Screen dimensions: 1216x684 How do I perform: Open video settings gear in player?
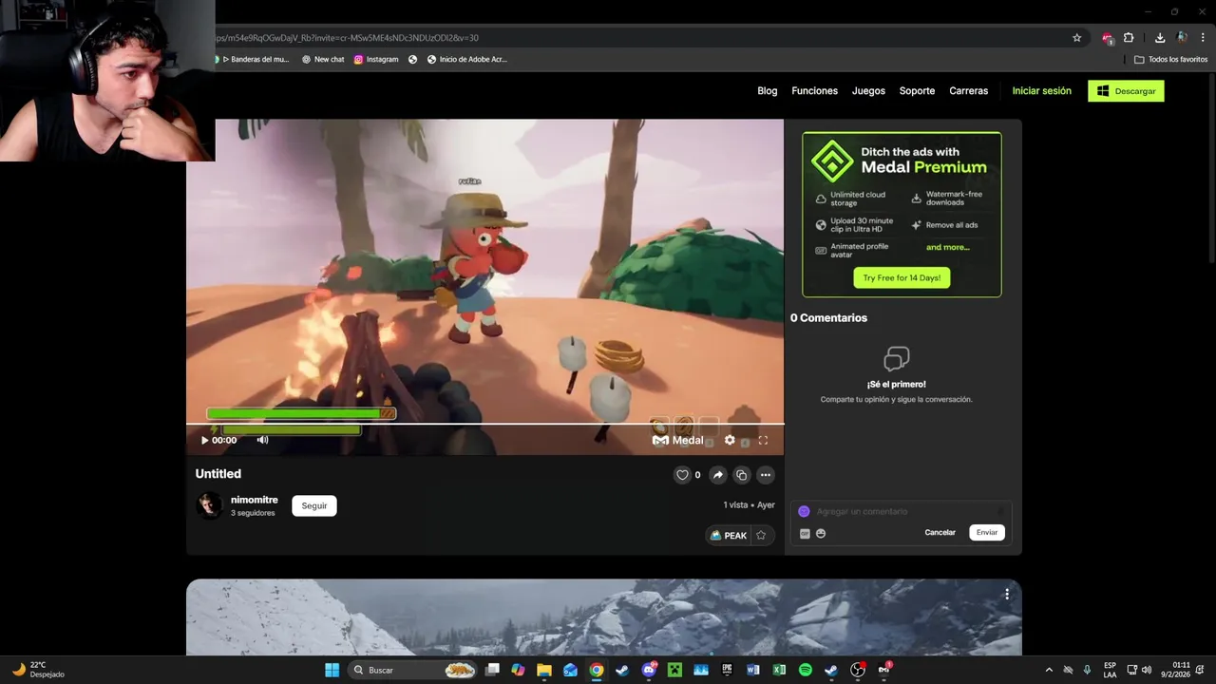(730, 440)
